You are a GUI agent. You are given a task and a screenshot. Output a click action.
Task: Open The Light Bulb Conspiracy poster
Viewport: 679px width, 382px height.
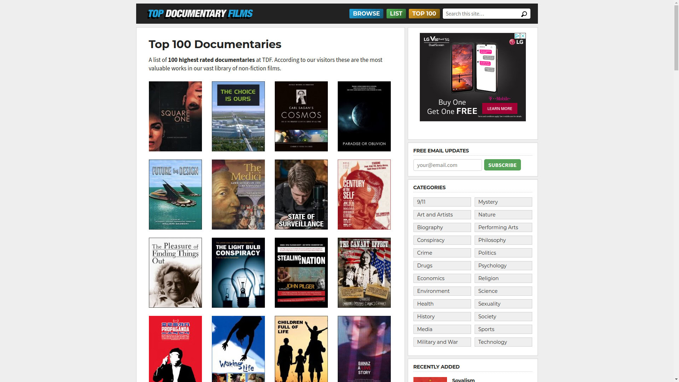238,273
